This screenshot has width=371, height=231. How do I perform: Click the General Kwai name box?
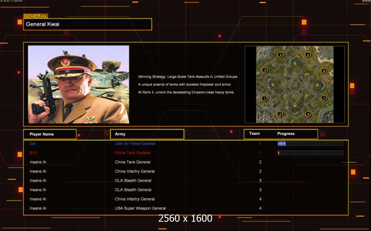[87, 24]
